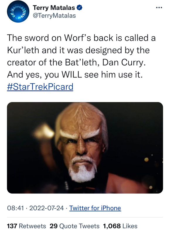Follow the #StarTrekPicard hashtag link
170x233 pixels.
(x=40, y=87)
